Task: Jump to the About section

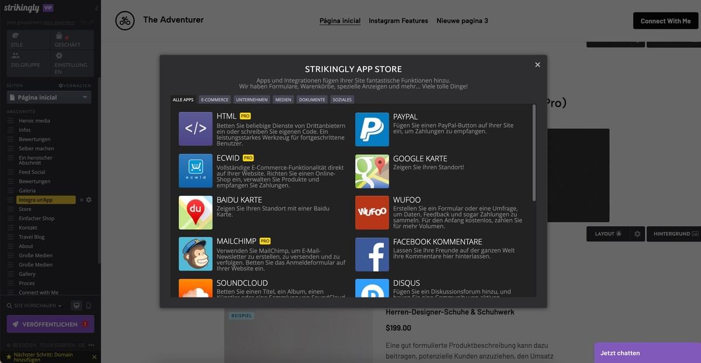Action: 26,246
